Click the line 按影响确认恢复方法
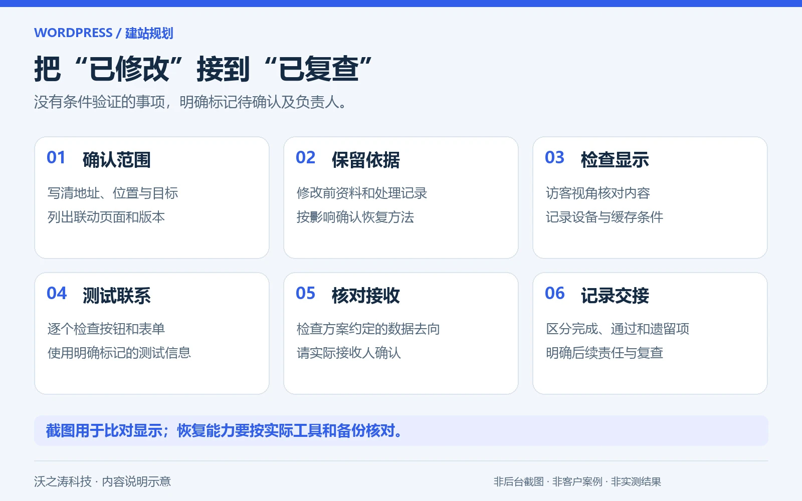Image resolution: width=802 pixels, height=501 pixels. pos(355,217)
